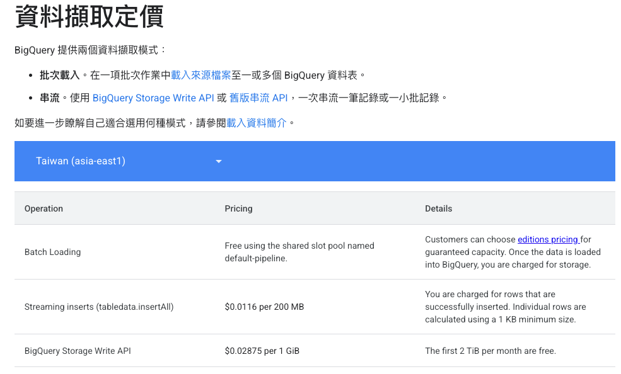Viewport: 621px width, 374px height.
Task: Click 'The first 2 TiB per month are free' text
Action: click(490, 351)
